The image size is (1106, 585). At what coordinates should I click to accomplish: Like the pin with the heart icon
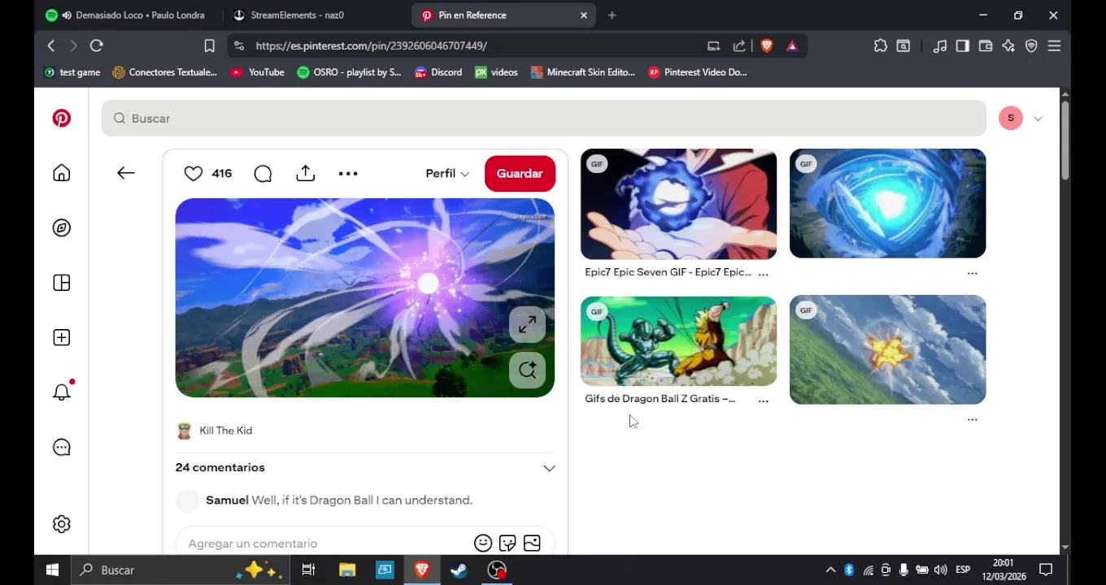click(194, 173)
